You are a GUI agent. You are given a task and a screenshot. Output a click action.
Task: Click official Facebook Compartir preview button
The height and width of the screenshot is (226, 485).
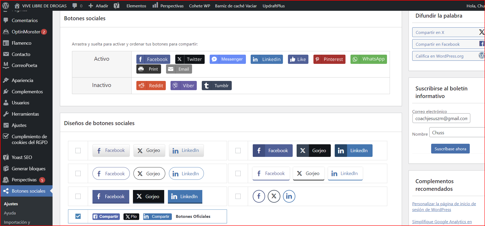[106, 217]
